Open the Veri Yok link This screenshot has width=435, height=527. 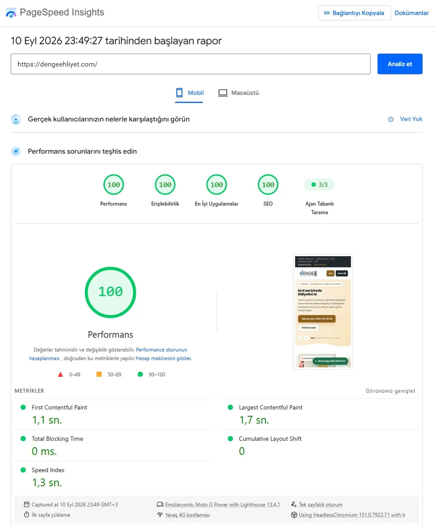[x=411, y=119]
